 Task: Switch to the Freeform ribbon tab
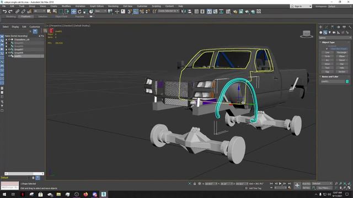26,16
